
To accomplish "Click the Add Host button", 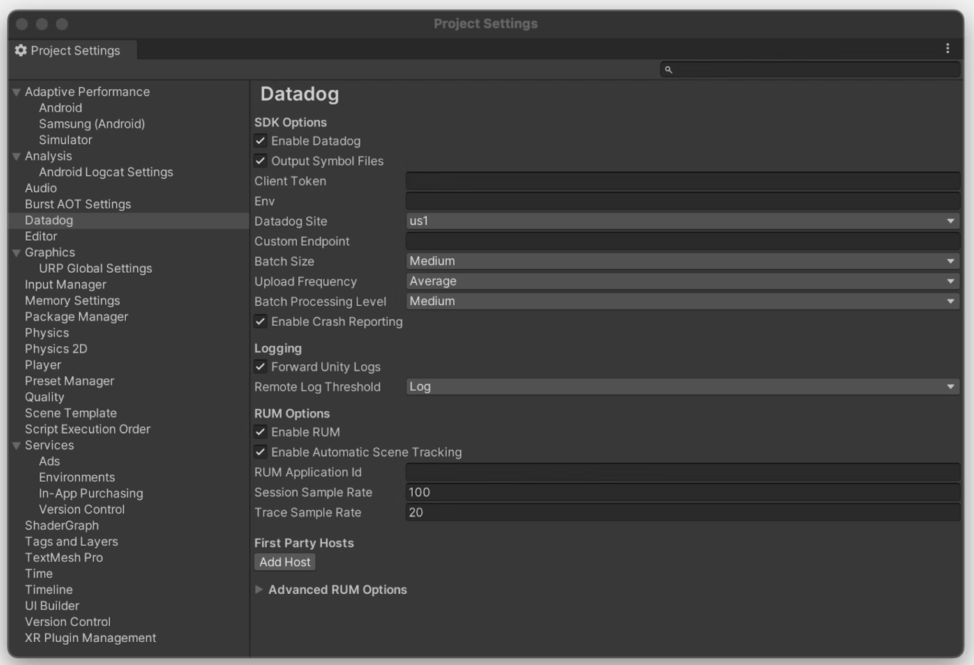I will pos(284,562).
